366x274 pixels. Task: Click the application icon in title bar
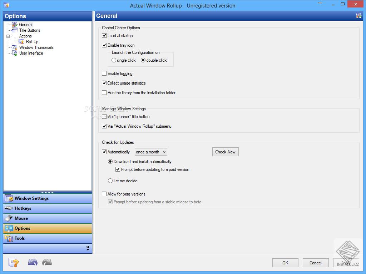point(6,5)
